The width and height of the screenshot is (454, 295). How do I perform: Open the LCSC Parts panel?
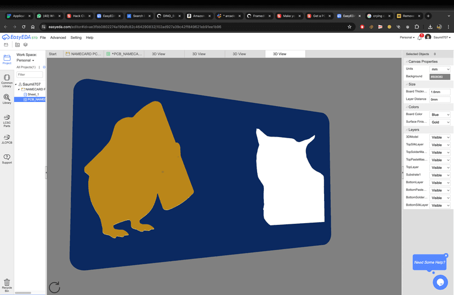7,121
